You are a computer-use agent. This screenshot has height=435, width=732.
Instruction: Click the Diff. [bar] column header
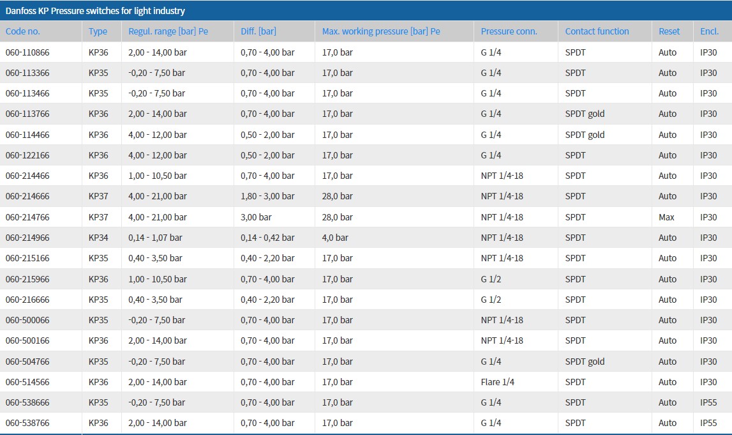coord(258,31)
